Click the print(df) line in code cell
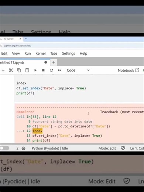The height and width of the screenshot is (192, 144). 25,93
